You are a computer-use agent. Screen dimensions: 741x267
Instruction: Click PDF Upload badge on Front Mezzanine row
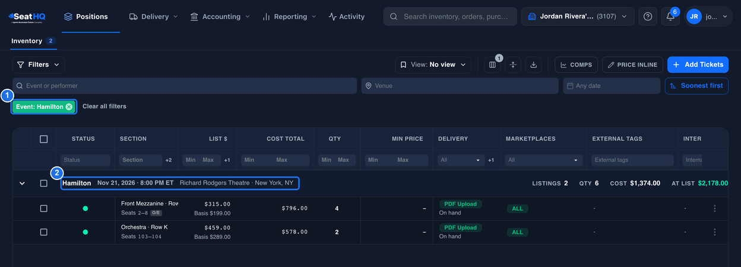(460, 204)
